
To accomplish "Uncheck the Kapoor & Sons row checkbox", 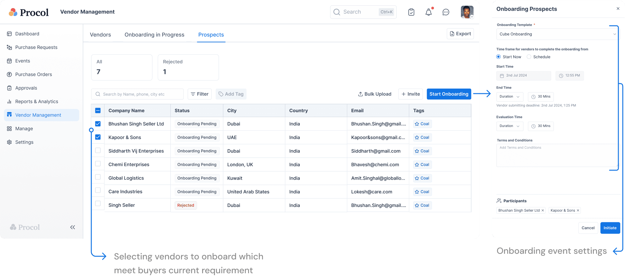I will (98, 137).
